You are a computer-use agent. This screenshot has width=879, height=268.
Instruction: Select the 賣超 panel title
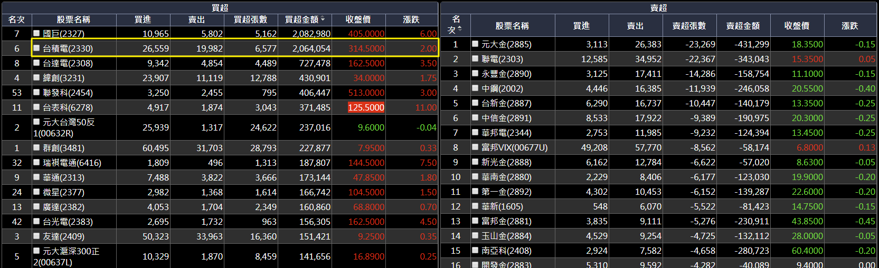coord(658,7)
